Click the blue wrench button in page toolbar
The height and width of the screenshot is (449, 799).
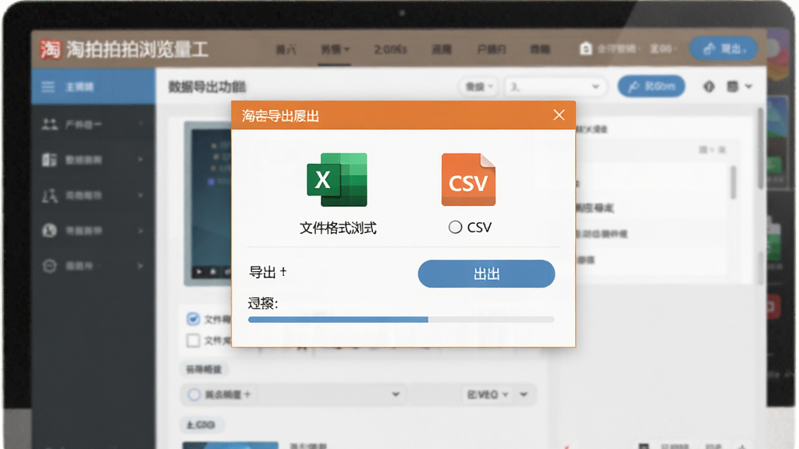click(x=652, y=87)
